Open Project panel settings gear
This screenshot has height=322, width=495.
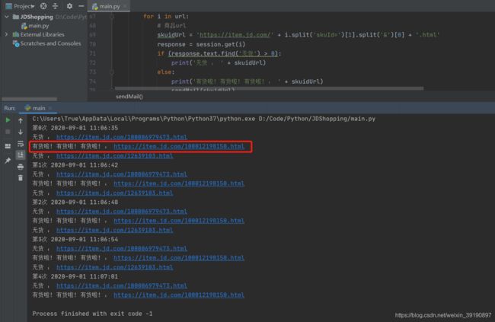[69, 6]
